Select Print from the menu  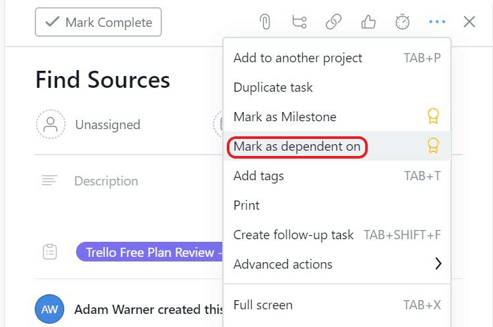(x=246, y=205)
